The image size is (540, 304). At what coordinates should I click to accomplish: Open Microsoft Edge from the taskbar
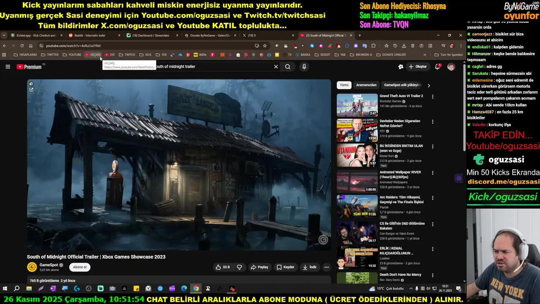(x=184, y=289)
